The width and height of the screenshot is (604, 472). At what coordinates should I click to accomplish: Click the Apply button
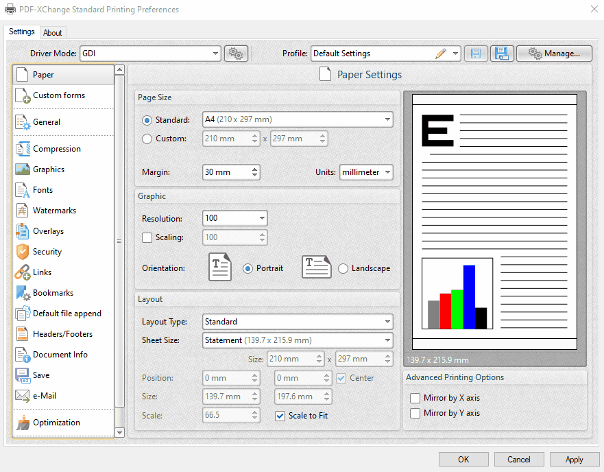[575, 459]
